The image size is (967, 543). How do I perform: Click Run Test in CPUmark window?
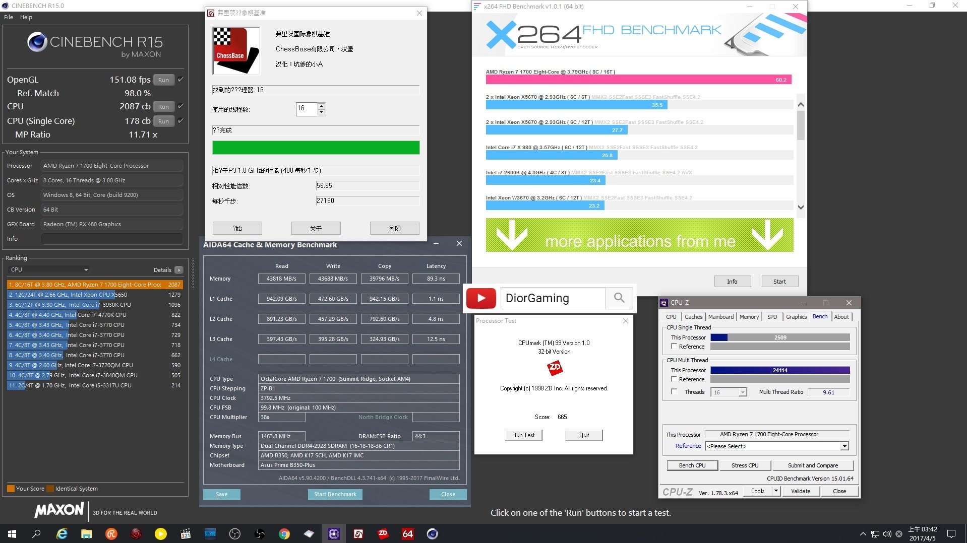523,435
